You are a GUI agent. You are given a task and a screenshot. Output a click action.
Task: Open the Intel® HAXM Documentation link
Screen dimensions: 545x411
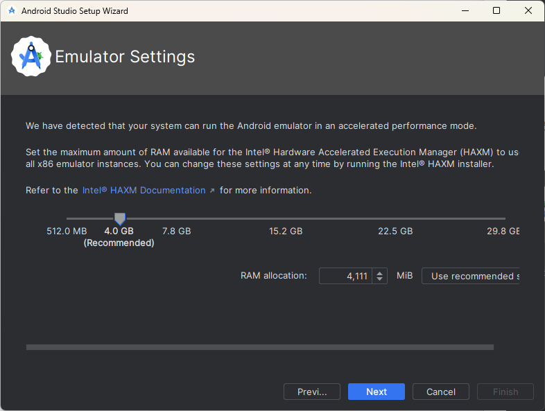point(144,191)
